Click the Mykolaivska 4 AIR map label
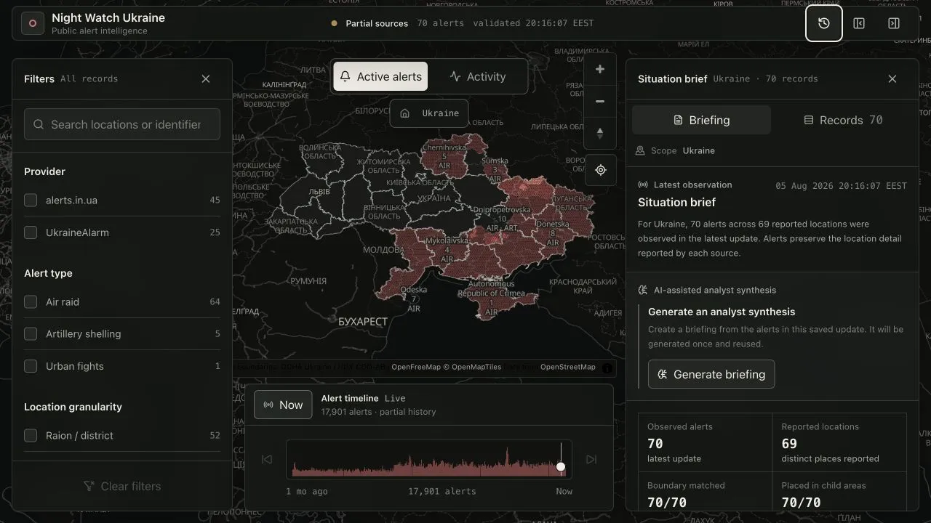 (x=447, y=249)
